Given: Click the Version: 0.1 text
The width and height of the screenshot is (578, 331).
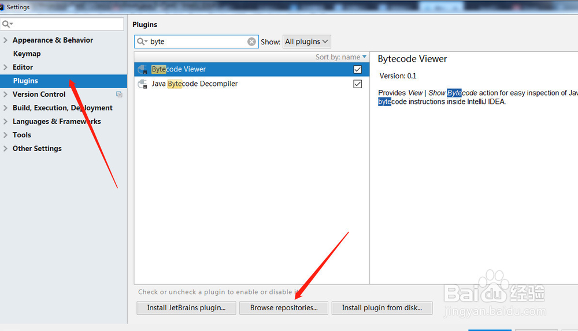Looking at the screenshot, I should 398,76.
